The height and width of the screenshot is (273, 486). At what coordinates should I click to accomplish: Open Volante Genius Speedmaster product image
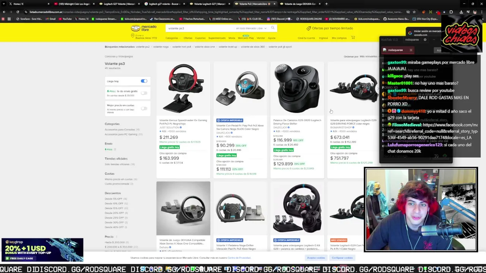[x=183, y=88]
